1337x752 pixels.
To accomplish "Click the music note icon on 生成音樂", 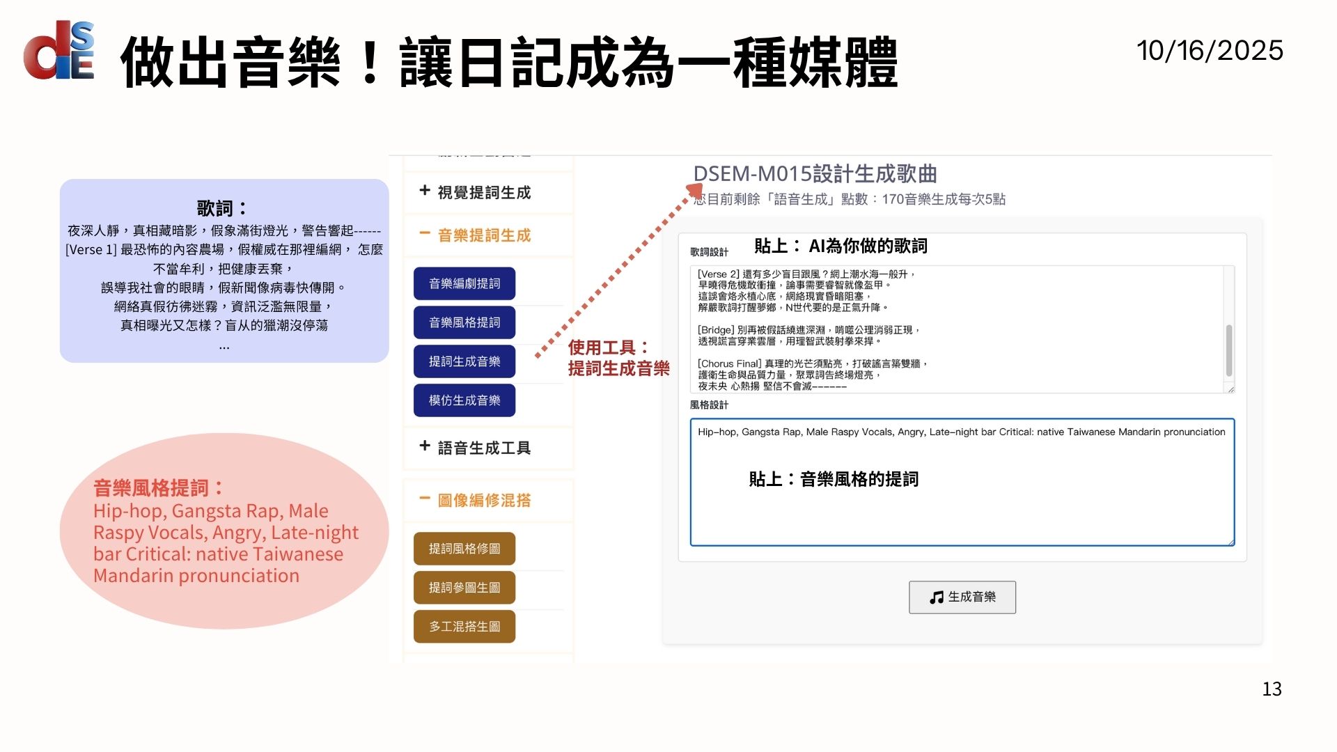I will (937, 597).
